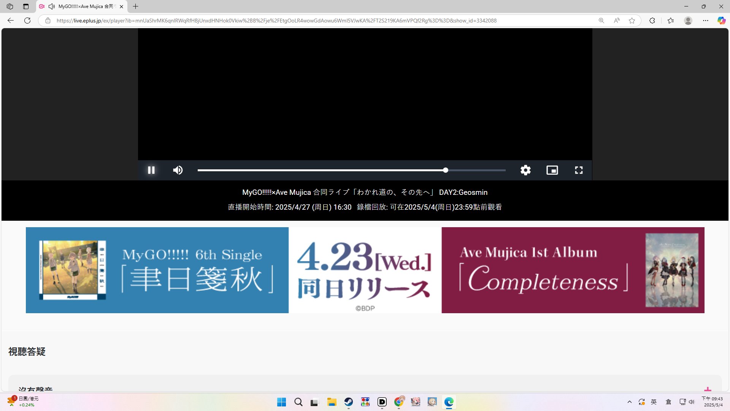
Task: Start the Read aloud feature
Action: 617,21
